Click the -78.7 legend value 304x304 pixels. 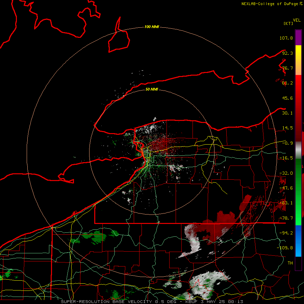click(x=286, y=218)
